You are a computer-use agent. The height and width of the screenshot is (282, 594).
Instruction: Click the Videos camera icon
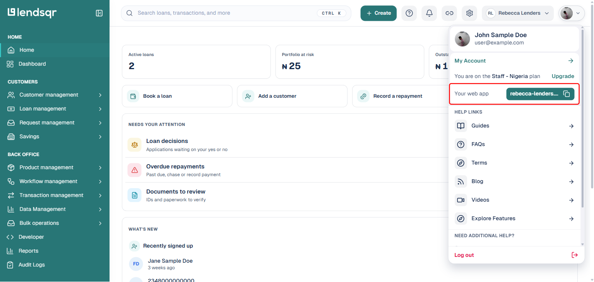(x=460, y=200)
